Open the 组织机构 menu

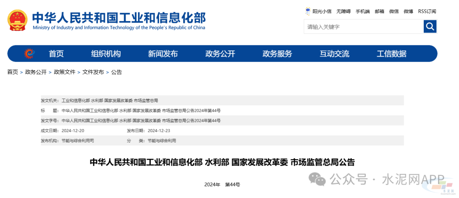[x=106, y=54]
